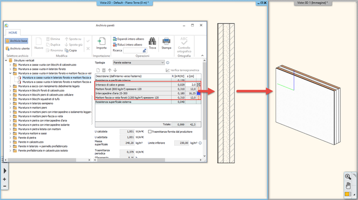Click the Massa superficiale 240,20 value
The image size is (358, 200).
(x=127, y=143)
